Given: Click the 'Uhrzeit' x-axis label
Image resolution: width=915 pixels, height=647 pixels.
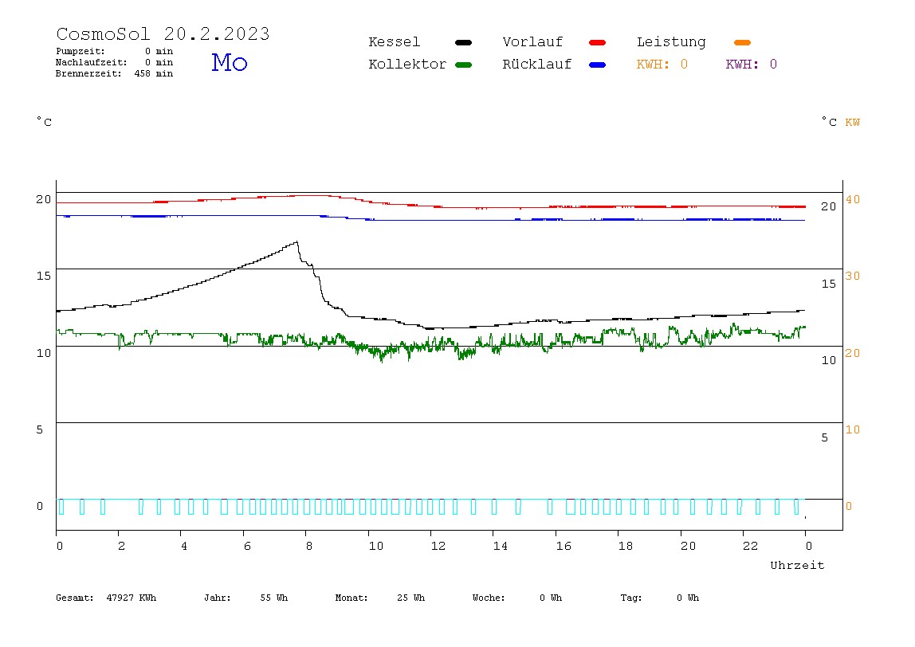Looking at the screenshot, I should [x=797, y=565].
